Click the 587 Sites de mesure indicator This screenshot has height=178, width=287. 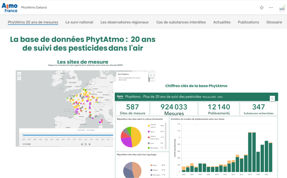132,109
